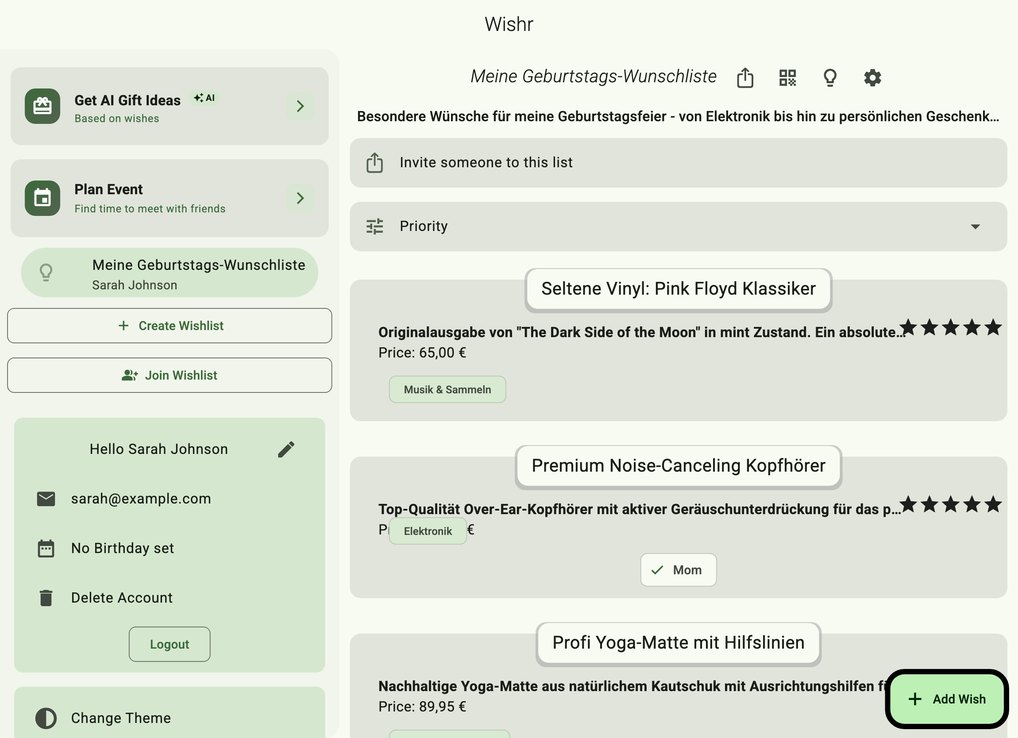
Task: Click the Plan Event calendar icon
Action: [x=42, y=198]
